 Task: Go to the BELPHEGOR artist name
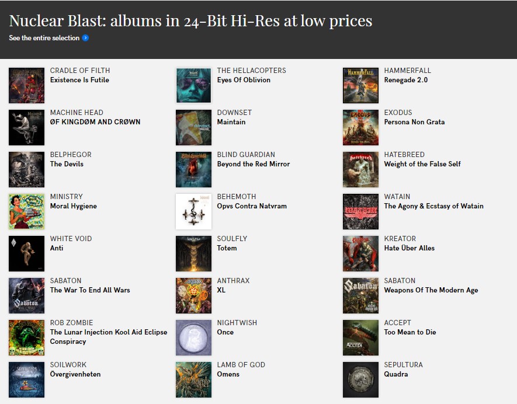tap(71, 155)
